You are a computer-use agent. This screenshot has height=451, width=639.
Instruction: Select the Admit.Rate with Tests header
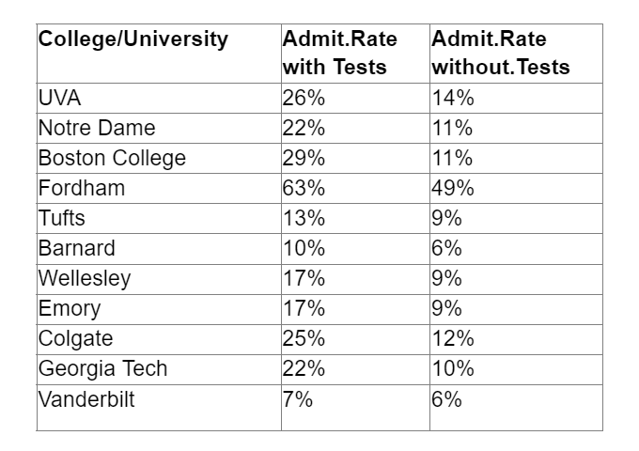click(339, 54)
